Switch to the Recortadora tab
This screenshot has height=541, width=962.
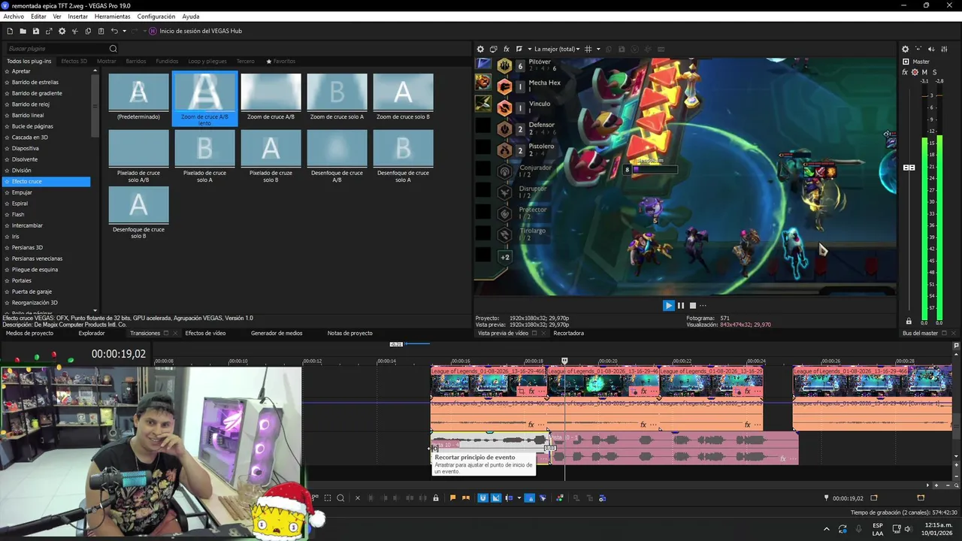(x=568, y=333)
